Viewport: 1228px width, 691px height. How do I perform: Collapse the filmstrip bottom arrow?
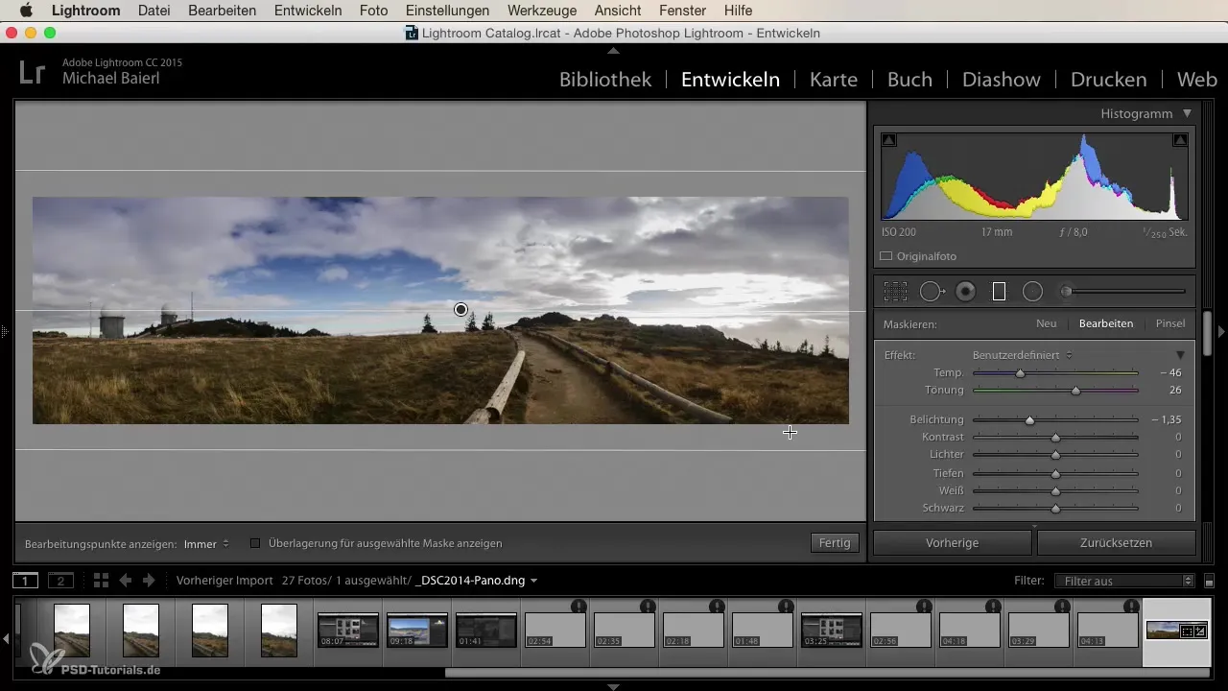click(x=614, y=686)
